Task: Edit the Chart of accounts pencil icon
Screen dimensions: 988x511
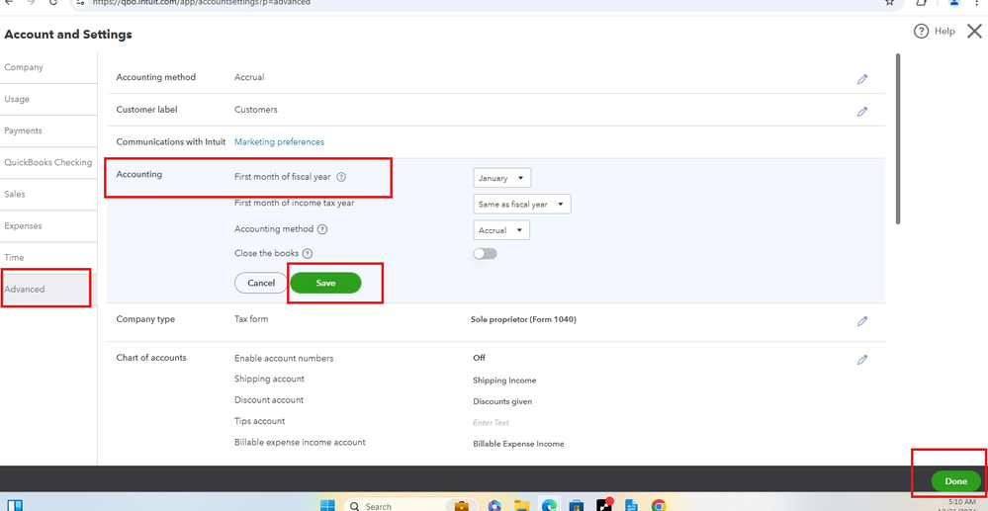Action: click(862, 360)
